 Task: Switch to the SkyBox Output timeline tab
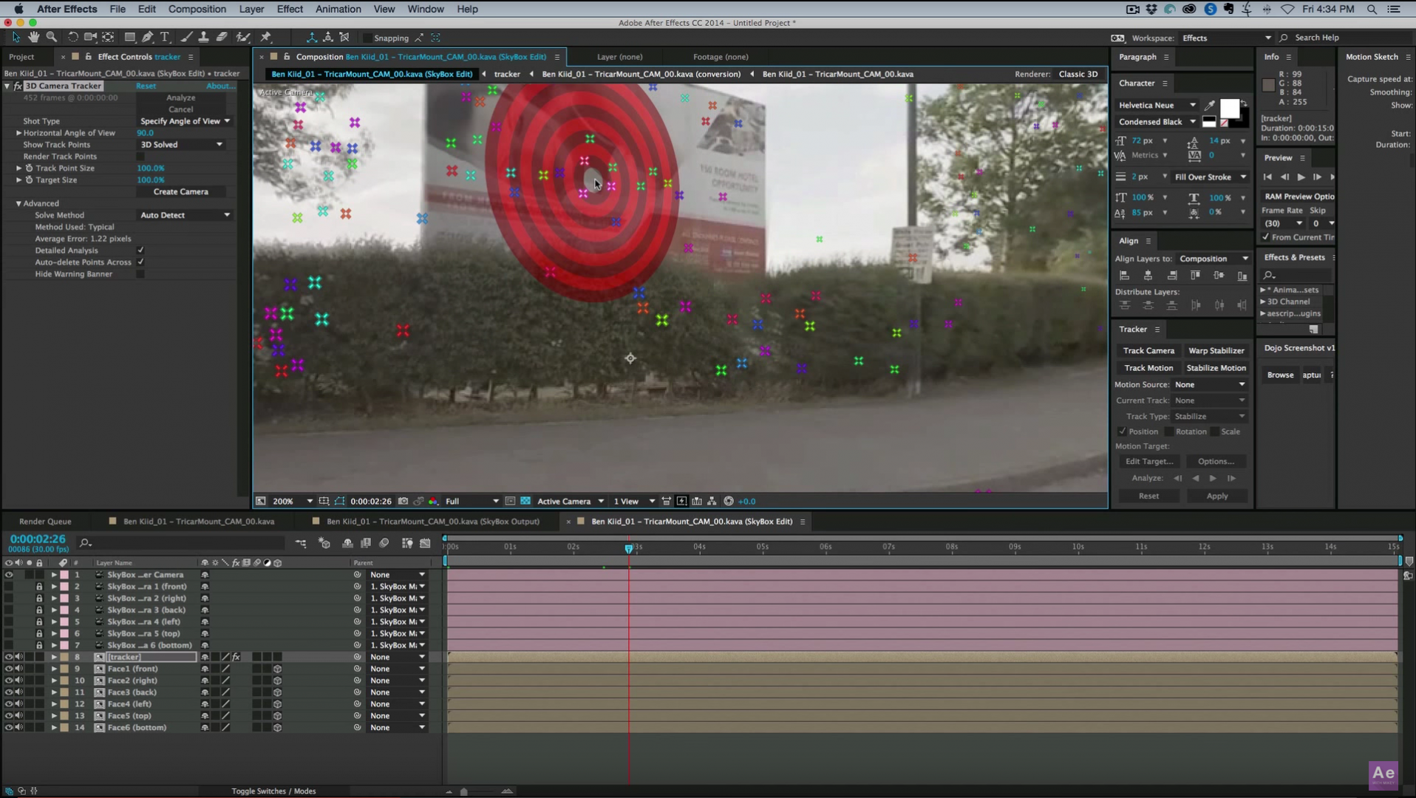coord(425,521)
